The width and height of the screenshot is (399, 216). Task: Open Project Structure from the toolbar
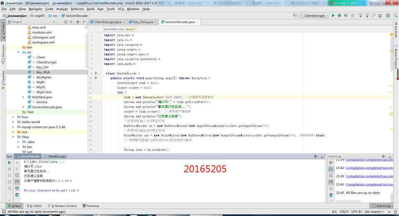[388, 15]
